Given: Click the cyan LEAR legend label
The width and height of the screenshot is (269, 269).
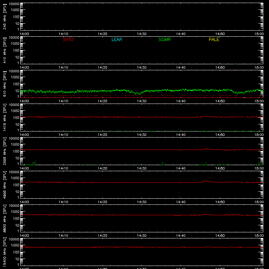Looking at the screenshot, I should 117,39.
